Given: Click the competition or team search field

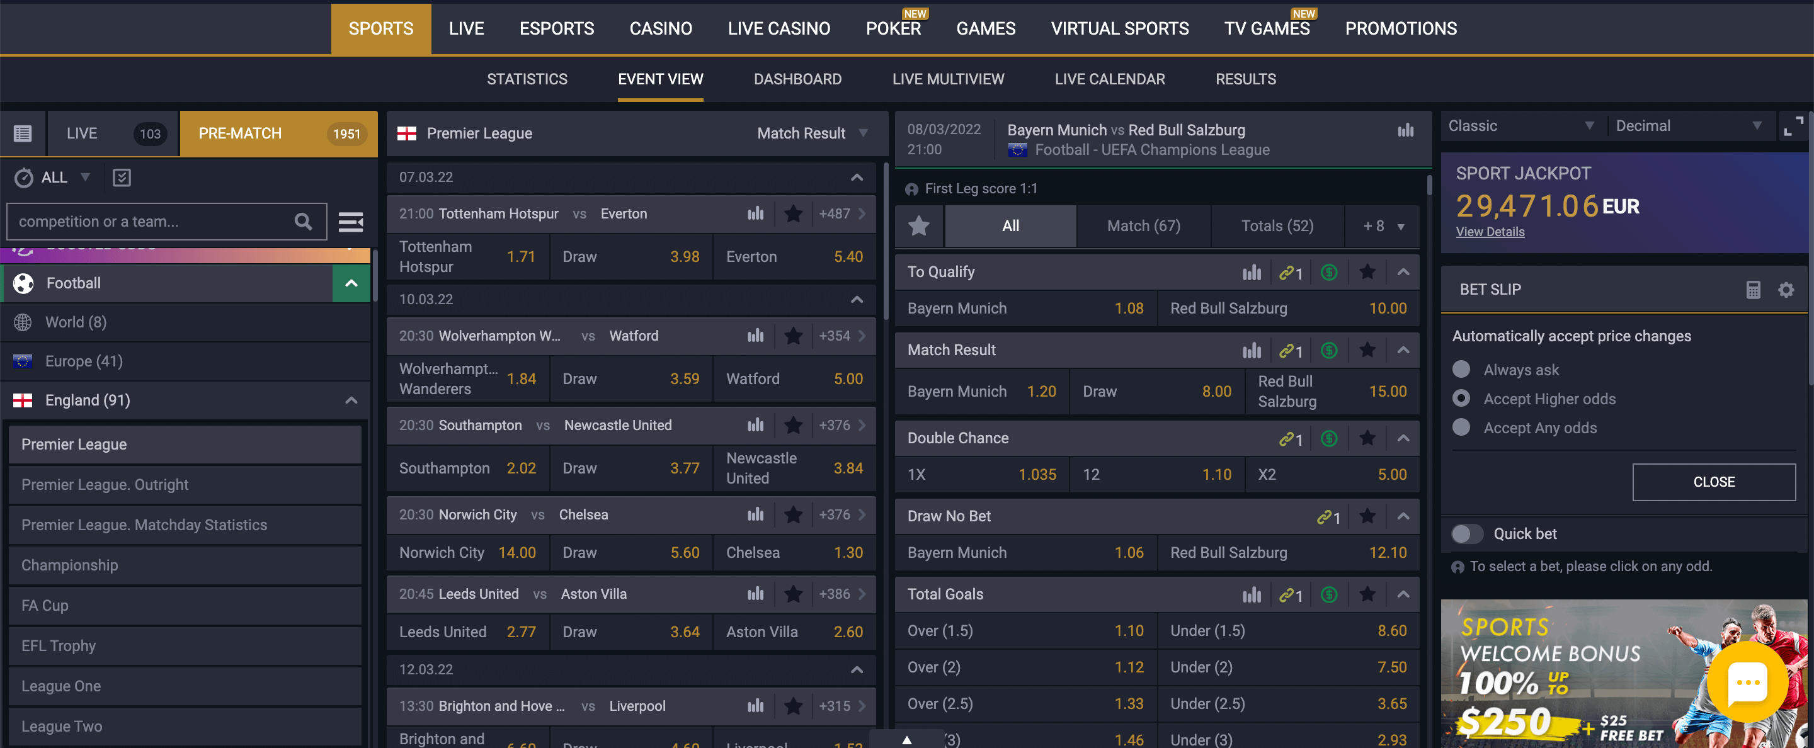Looking at the screenshot, I should coord(166,222).
